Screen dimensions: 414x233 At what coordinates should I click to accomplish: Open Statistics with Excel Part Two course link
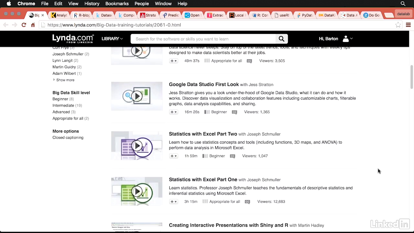coord(203,134)
